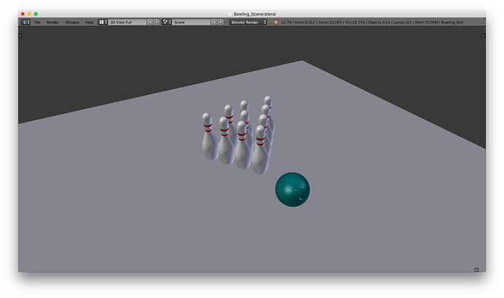Maximize the window with green button

(36, 14)
